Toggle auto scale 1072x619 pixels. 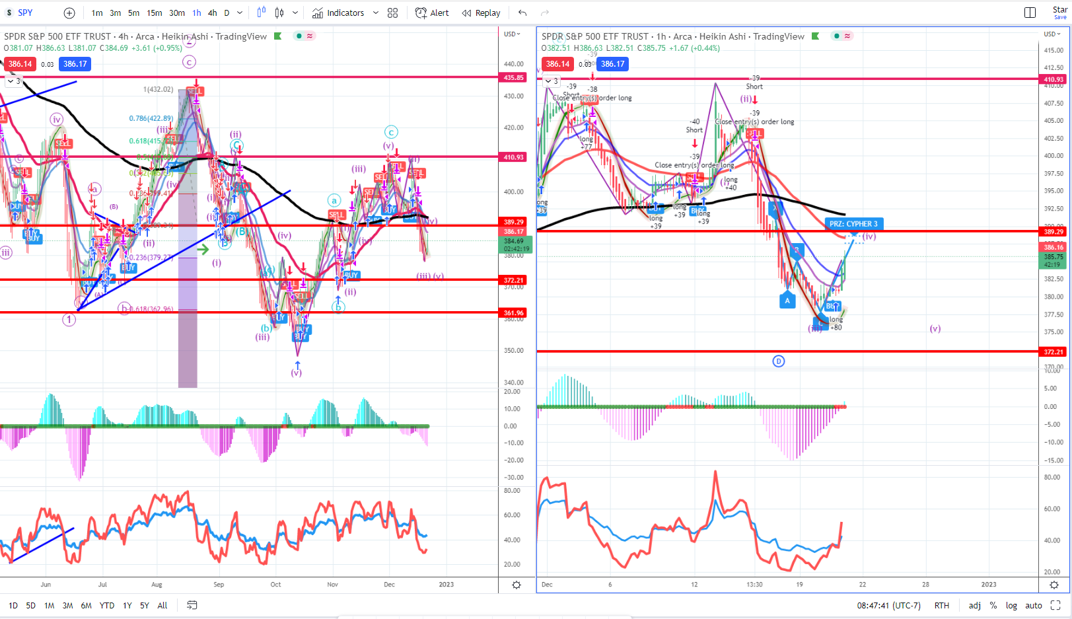[1034, 606]
